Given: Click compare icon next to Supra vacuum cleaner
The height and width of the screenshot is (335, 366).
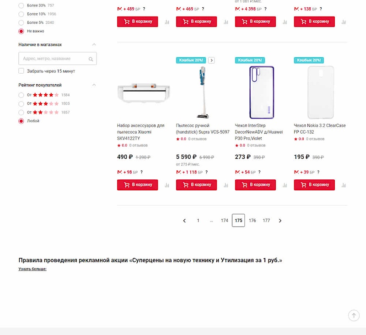Looking at the screenshot, I should (x=226, y=185).
